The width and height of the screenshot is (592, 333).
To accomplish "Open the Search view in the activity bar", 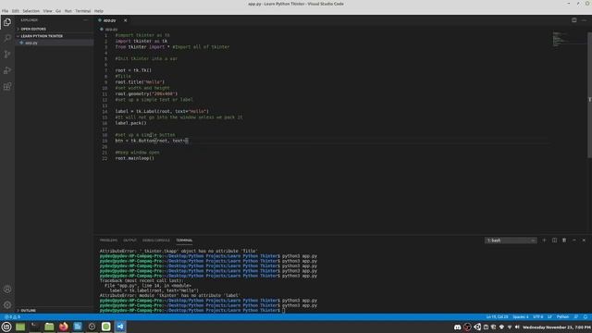I will 7,38.
